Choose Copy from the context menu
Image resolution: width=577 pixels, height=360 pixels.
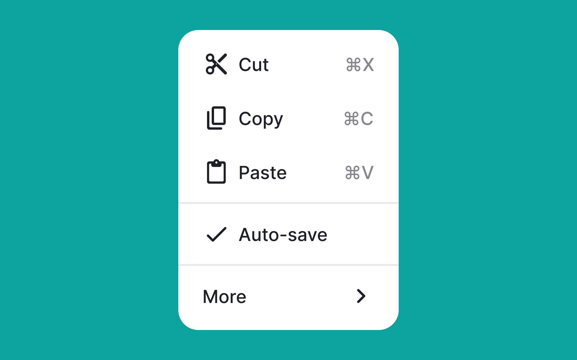click(x=288, y=118)
